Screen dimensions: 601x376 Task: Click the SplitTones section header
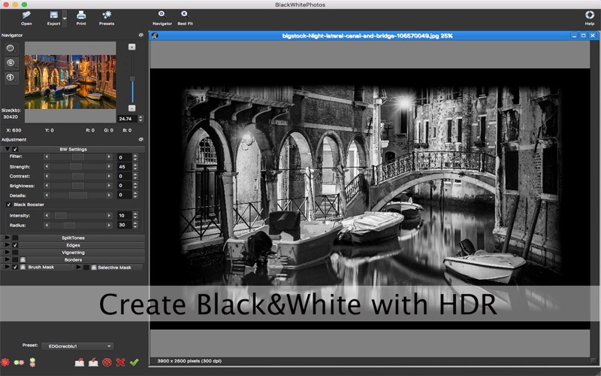tap(73, 238)
